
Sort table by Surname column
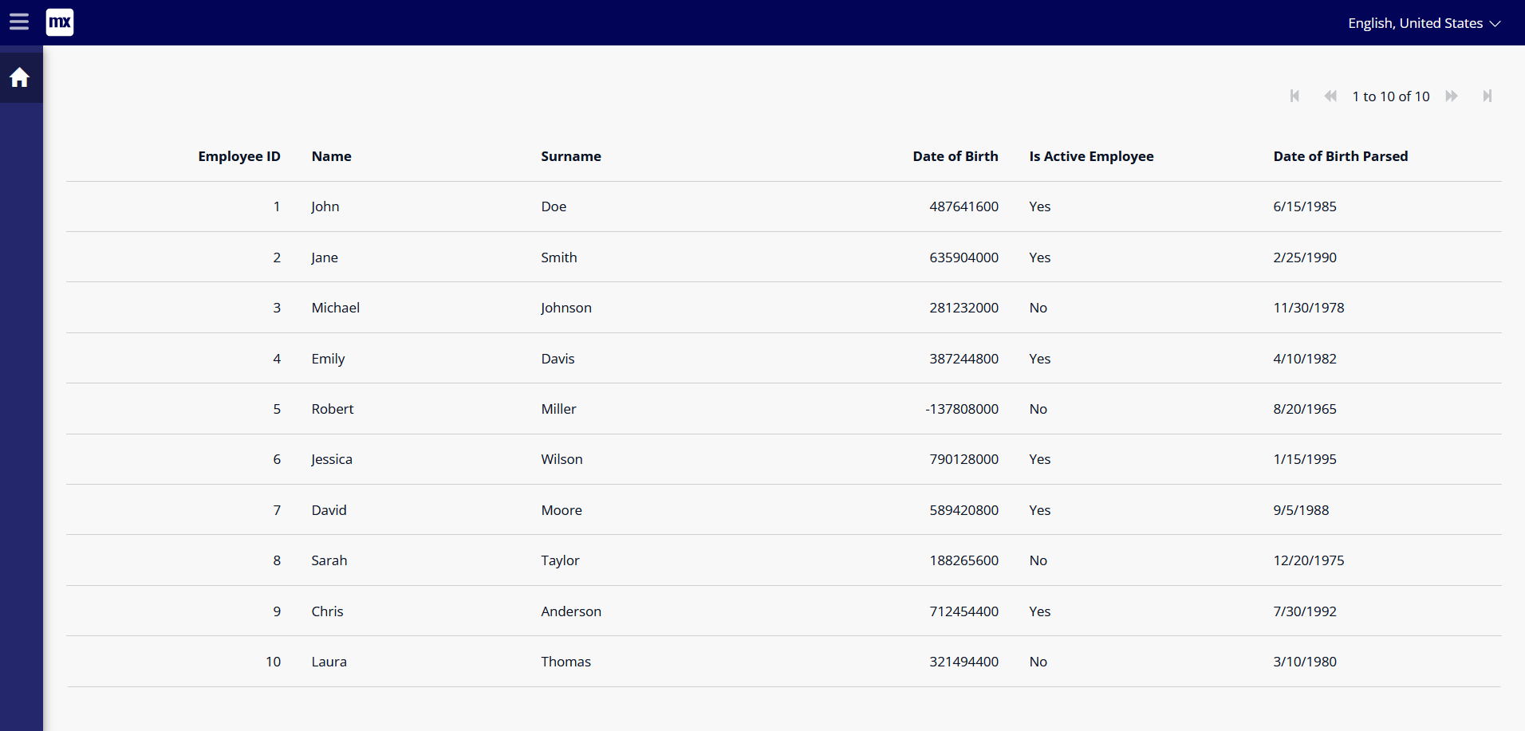click(x=570, y=156)
